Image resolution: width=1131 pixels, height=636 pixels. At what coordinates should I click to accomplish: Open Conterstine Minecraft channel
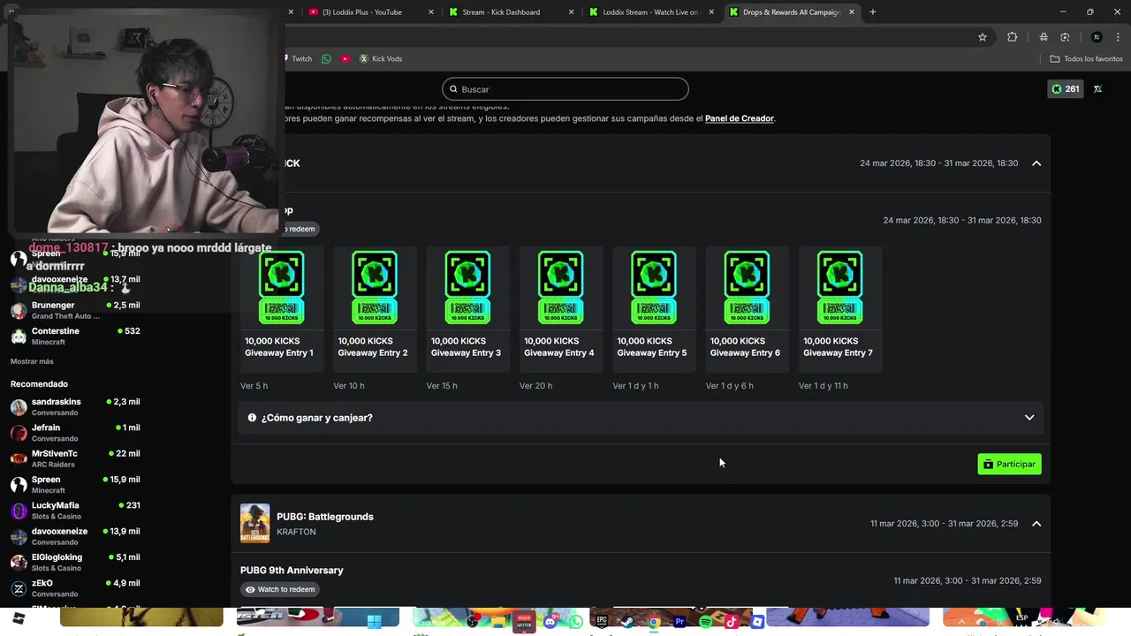[x=75, y=337]
